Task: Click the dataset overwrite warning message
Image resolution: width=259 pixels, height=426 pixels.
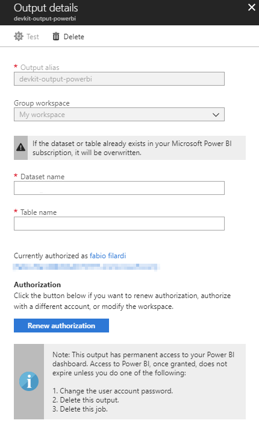Action: pos(132,148)
